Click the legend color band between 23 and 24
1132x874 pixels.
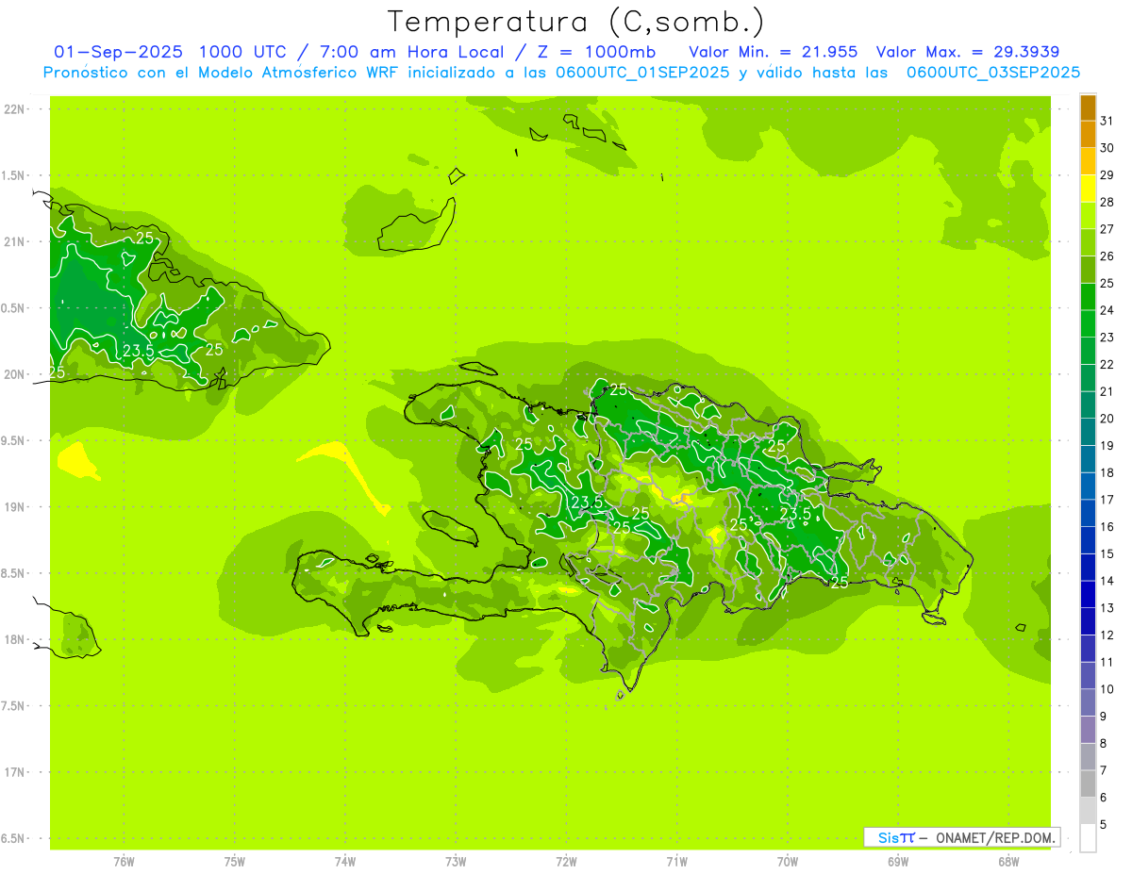pyautogui.click(x=1088, y=324)
